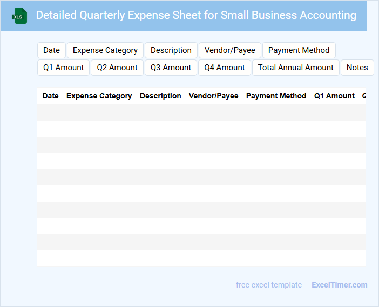Select the Description table column header
Image resolution: width=379 pixels, height=307 pixels.
click(x=160, y=96)
